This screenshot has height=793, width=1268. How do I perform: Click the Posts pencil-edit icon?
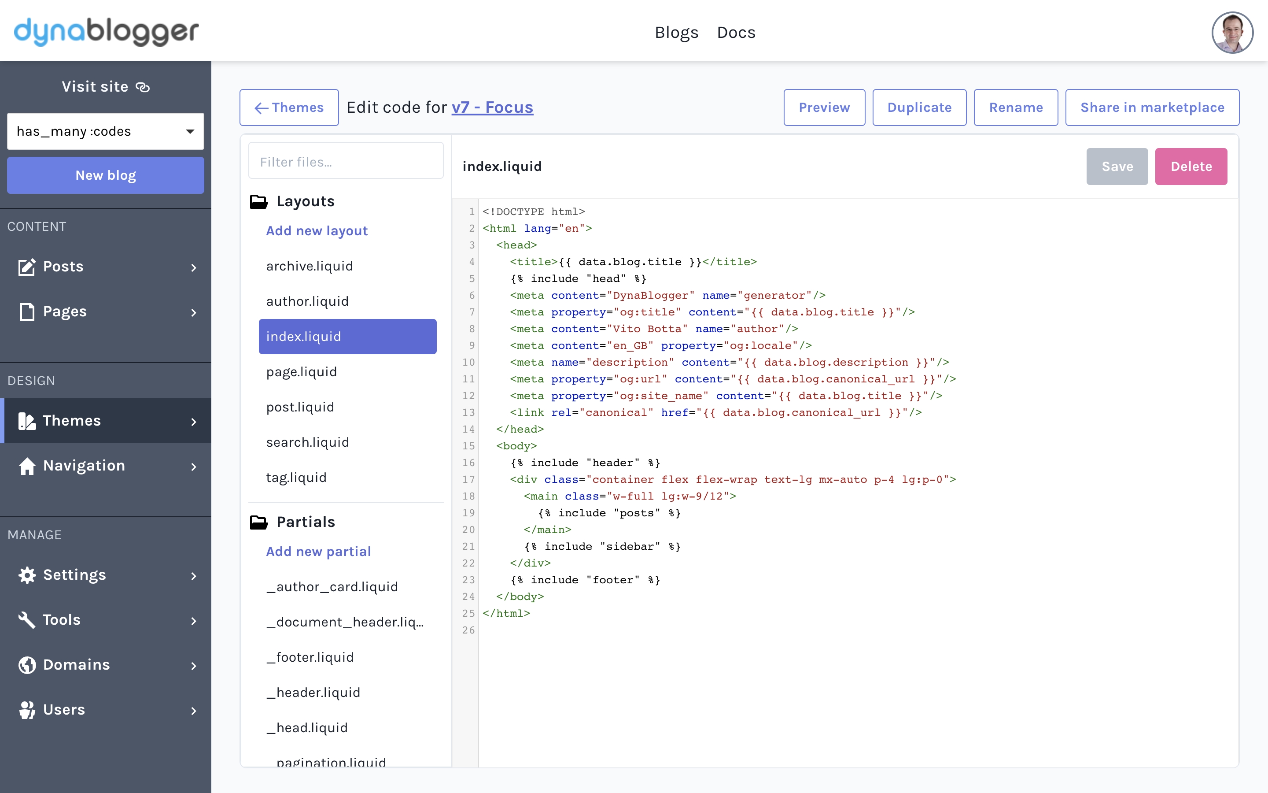click(27, 267)
